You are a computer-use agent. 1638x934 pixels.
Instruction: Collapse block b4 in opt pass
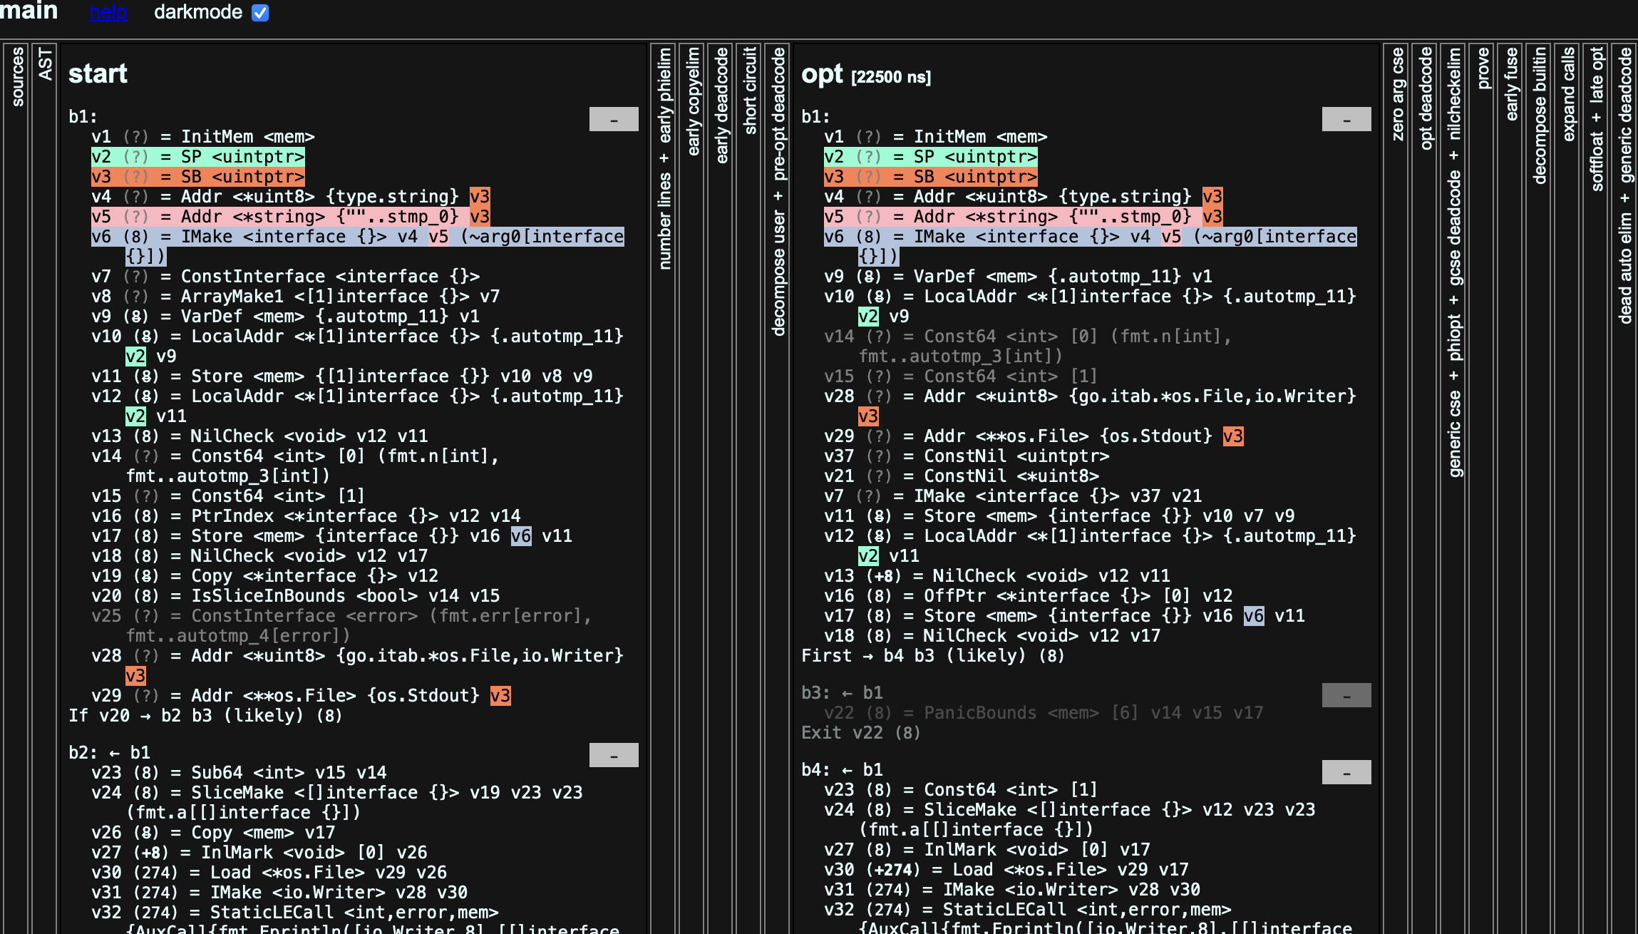click(x=1346, y=772)
